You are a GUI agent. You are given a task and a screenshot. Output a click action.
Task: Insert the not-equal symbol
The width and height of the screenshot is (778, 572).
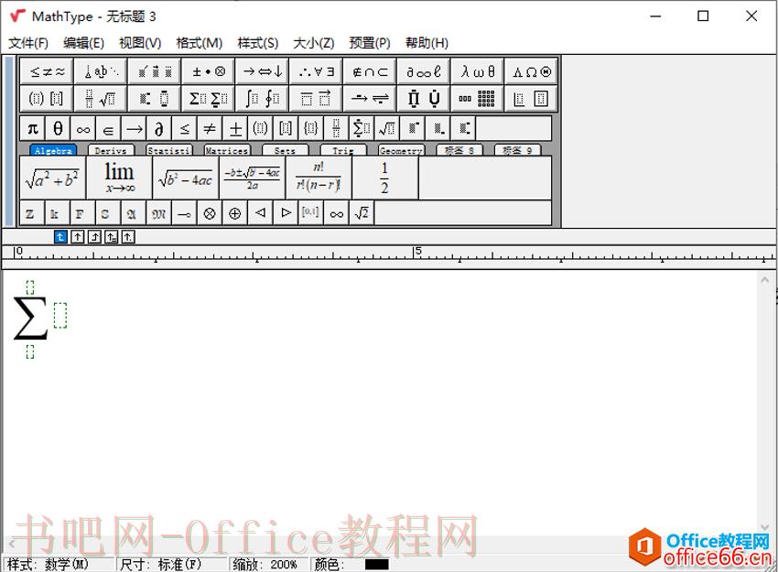coord(210,129)
